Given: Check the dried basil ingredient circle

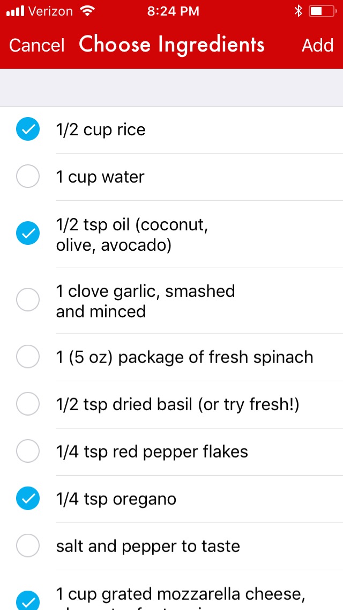Looking at the screenshot, I should [28, 404].
